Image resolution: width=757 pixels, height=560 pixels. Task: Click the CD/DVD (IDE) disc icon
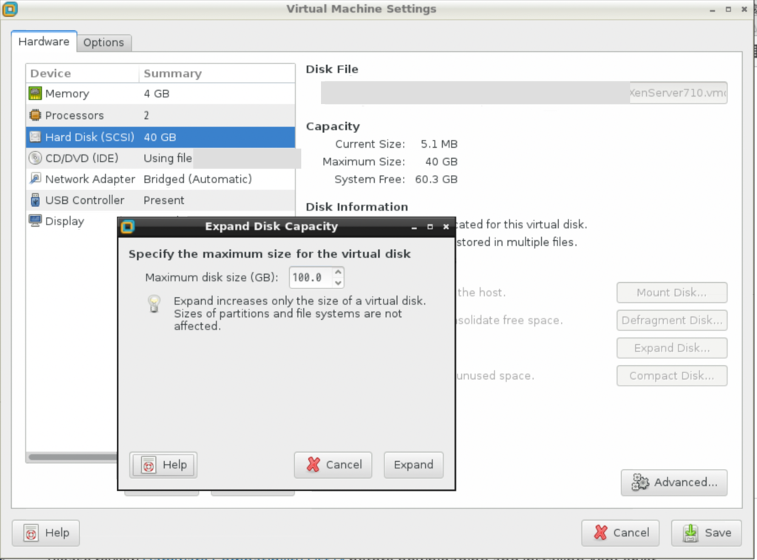35,157
